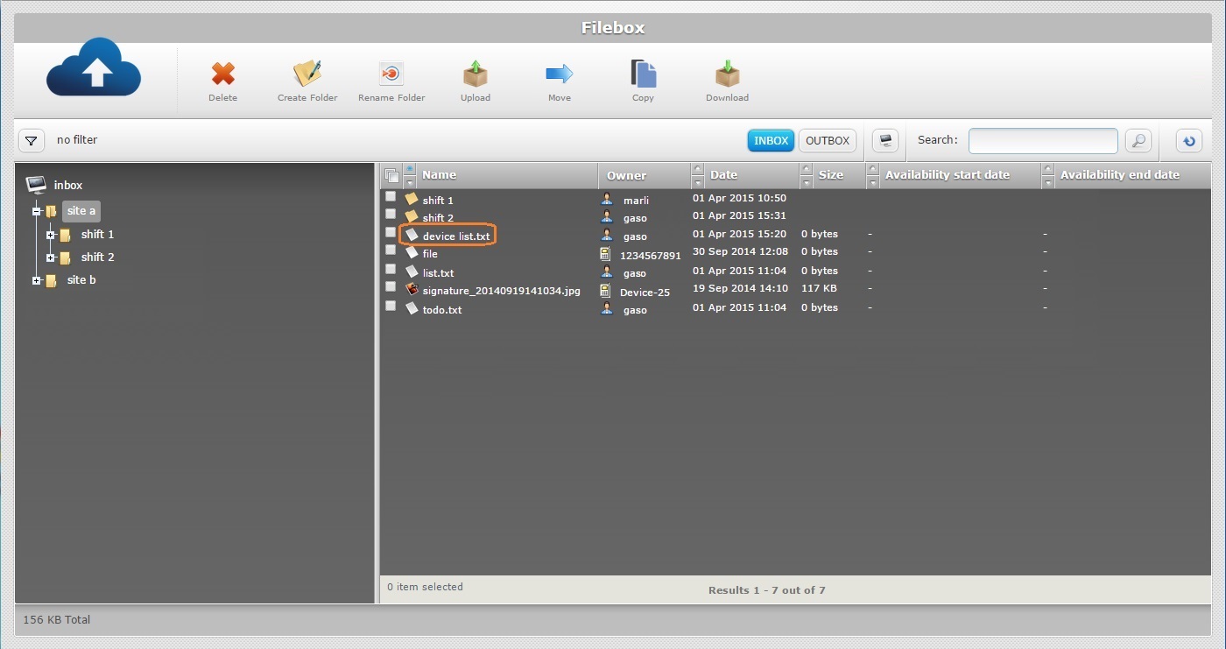
Task: Select site b in the folder tree
Action: [81, 280]
